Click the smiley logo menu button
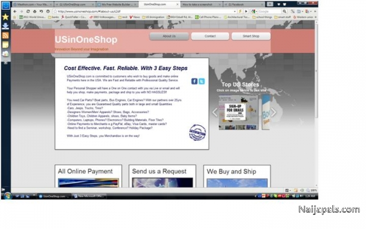The height and width of the screenshot is (229, 366). (5, 5)
